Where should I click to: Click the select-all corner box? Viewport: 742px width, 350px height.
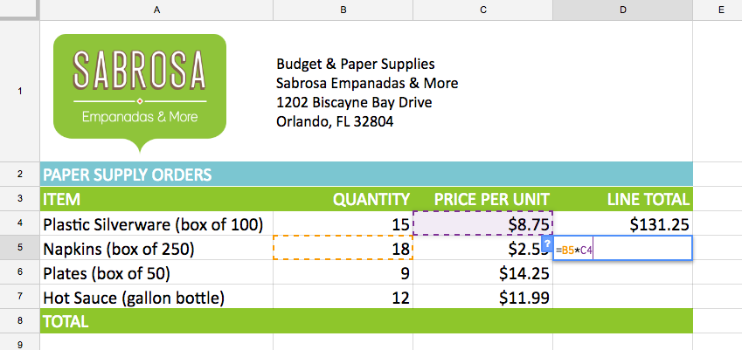coord(19,10)
